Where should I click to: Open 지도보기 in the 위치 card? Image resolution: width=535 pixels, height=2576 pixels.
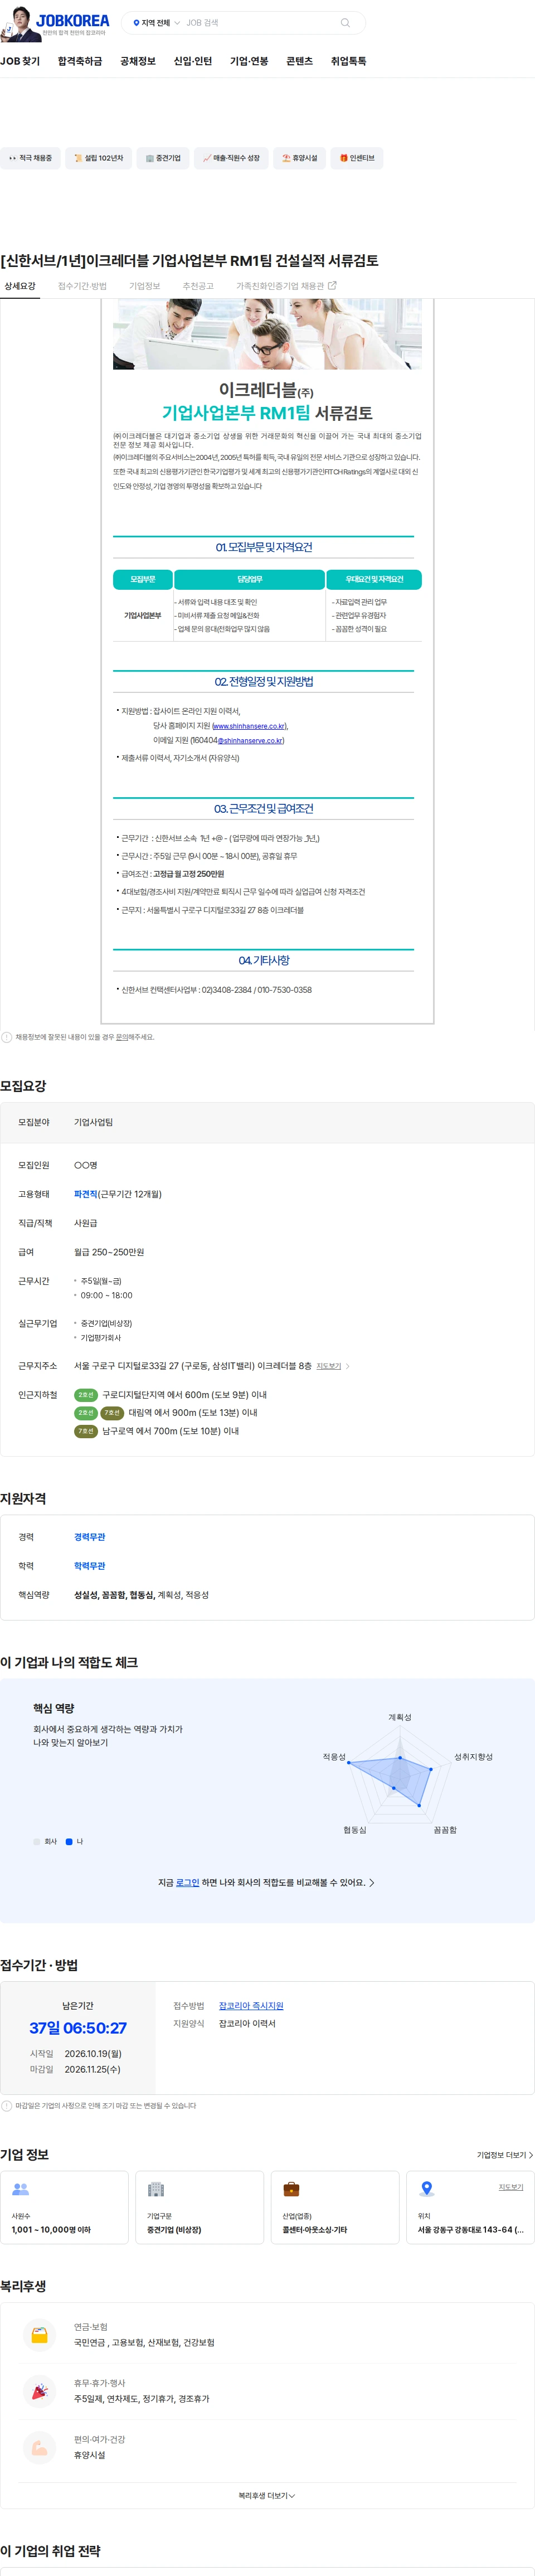point(510,2186)
